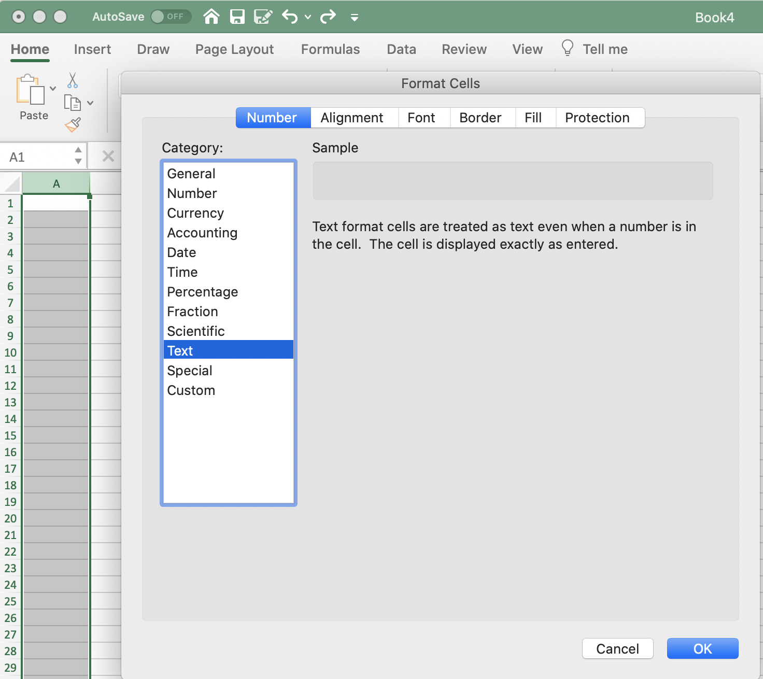Click the Home icon in title bar
The height and width of the screenshot is (679, 763).
coord(211,17)
